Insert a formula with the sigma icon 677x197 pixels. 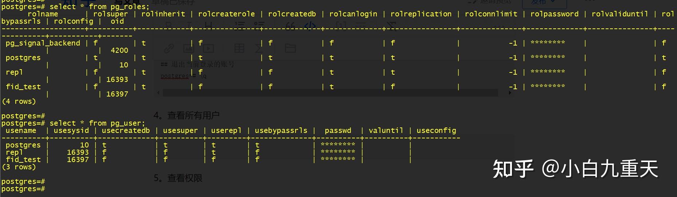tap(259, 48)
